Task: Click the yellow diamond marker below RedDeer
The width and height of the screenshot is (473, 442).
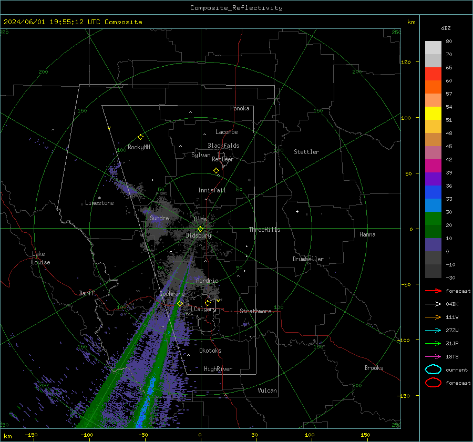Action: pos(216,171)
